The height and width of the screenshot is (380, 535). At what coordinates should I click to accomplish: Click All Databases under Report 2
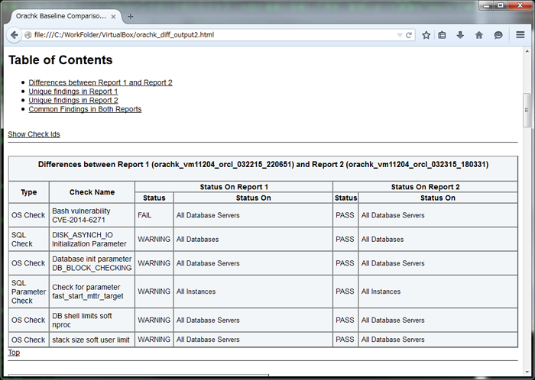point(382,240)
